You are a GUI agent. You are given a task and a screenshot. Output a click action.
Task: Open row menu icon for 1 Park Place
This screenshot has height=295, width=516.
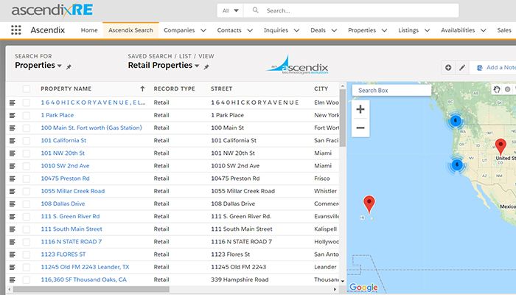click(x=13, y=115)
